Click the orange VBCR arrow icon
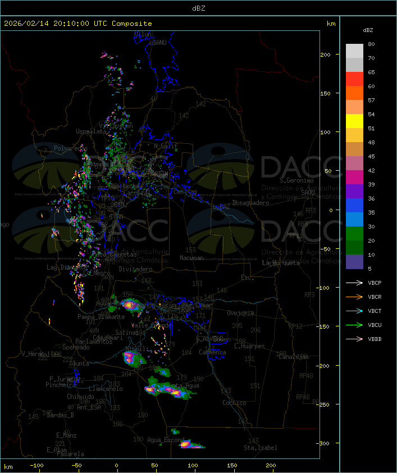Screen dimensions: 397x473 pyautogui.click(x=354, y=297)
